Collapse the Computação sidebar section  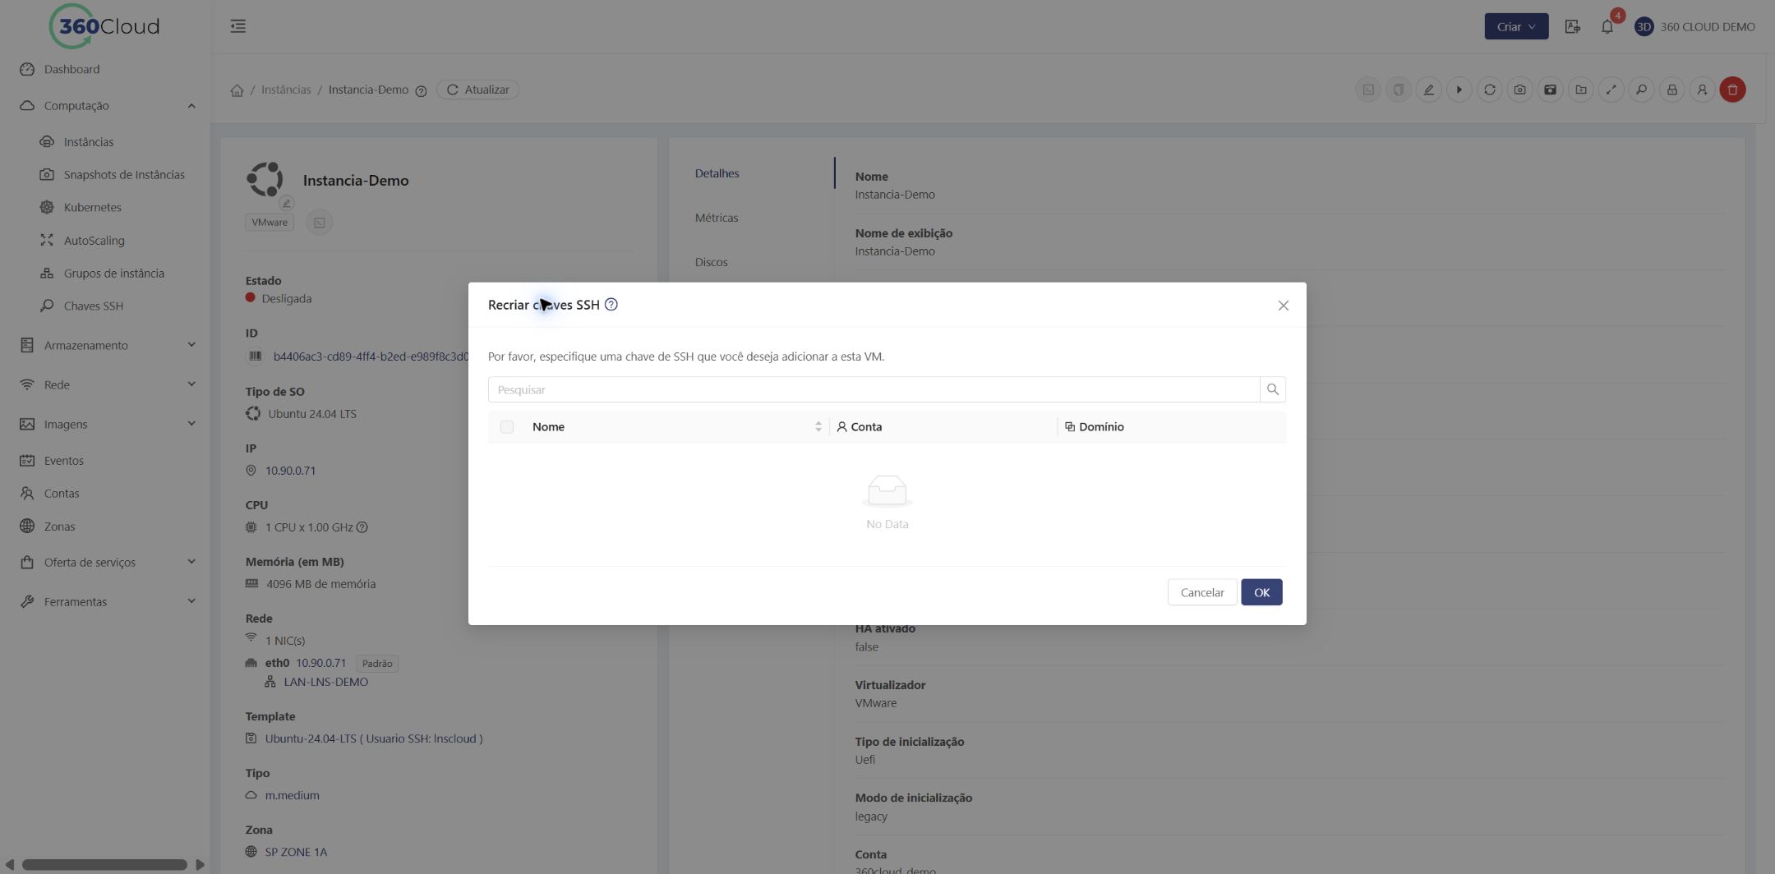click(x=191, y=105)
